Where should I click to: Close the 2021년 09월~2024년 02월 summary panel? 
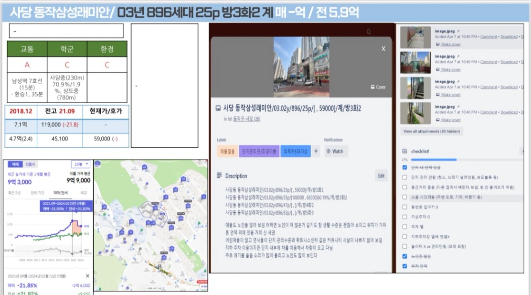click(x=87, y=276)
